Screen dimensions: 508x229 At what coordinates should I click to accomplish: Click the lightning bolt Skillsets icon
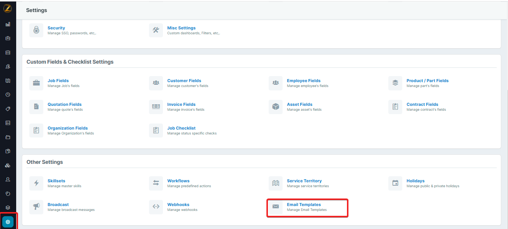[x=36, y=183]
